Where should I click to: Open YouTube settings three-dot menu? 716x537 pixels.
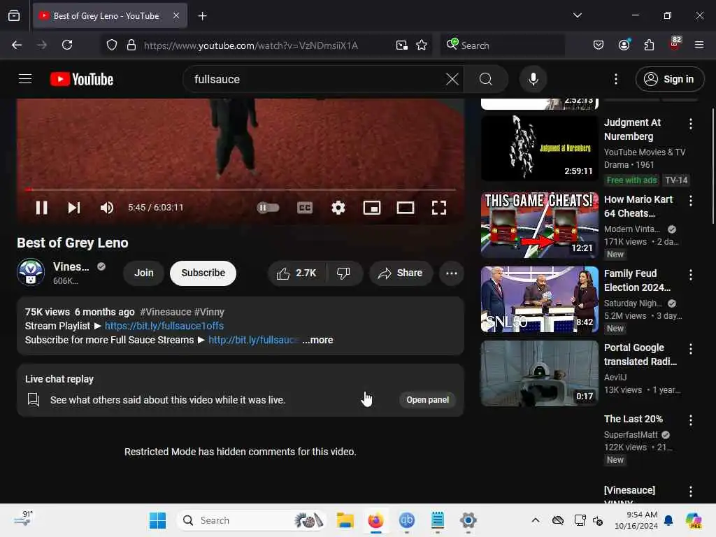616,79
